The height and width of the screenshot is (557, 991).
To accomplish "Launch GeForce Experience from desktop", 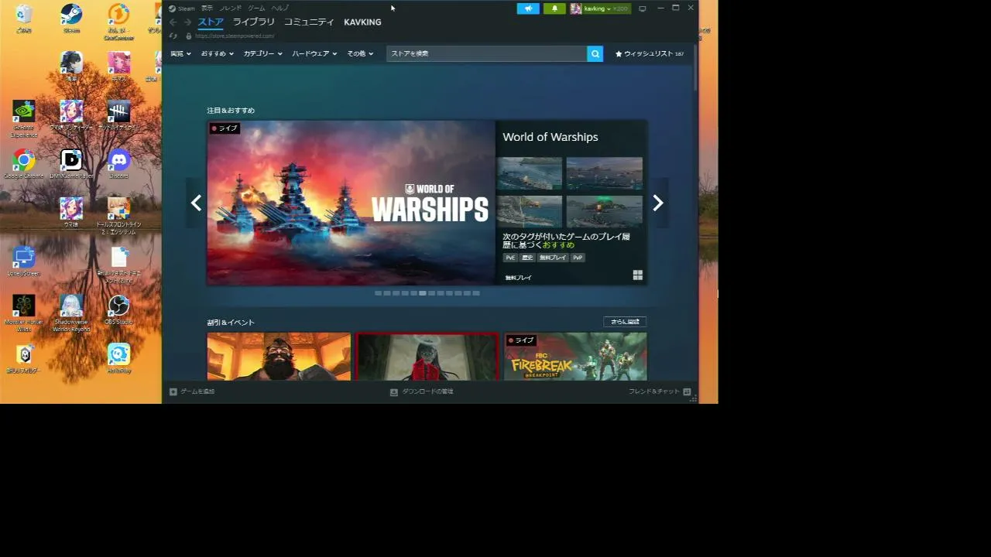I will click(x=24, y=118).
